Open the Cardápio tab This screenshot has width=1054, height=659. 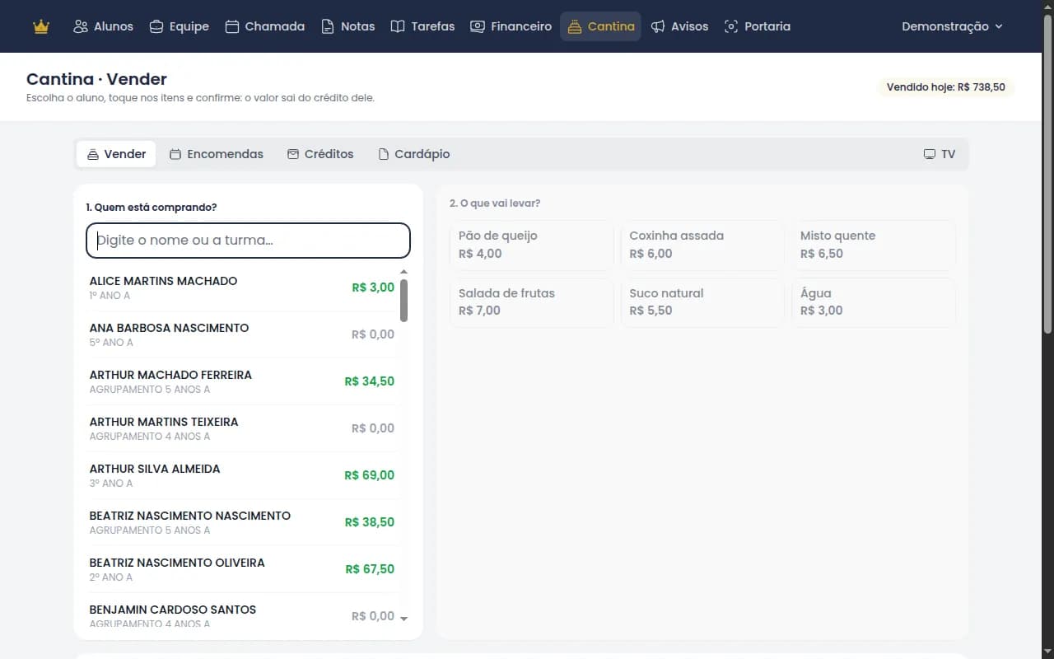(414, 154)
